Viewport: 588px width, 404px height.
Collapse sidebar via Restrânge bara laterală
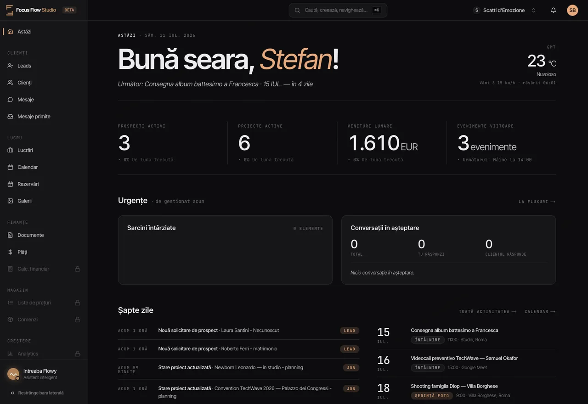pyautogui.click(x=37, y=393)
